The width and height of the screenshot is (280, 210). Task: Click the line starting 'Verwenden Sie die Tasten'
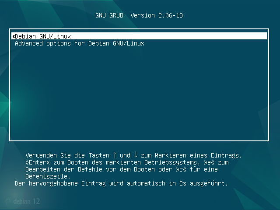pyautogui.click(x=133, y=155)
